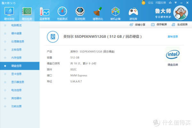Click the Weibo share icon
The image size is (192, 128).
pos(131,25)
